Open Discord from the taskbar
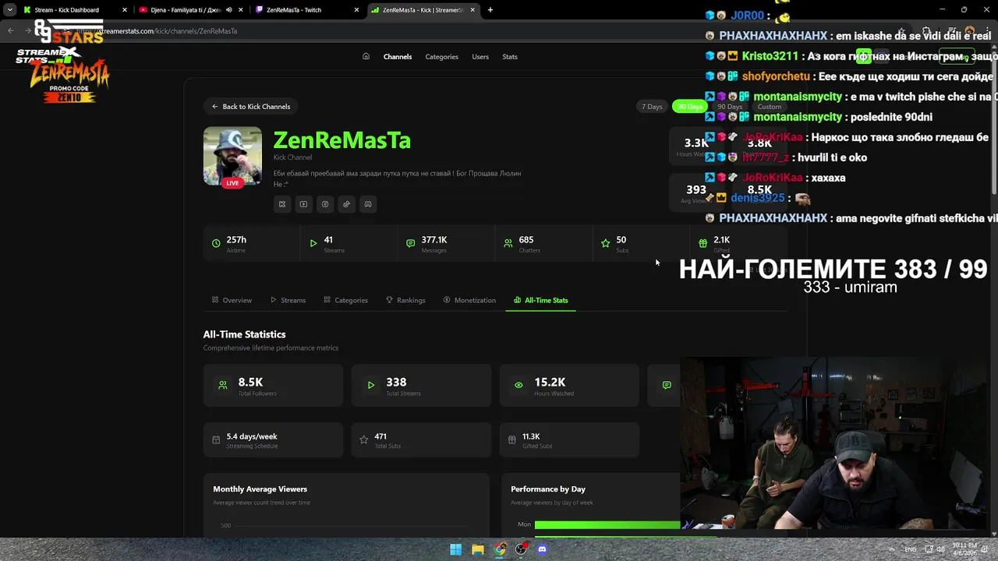This screenshot has height=561, width=998. coord(543,549)
